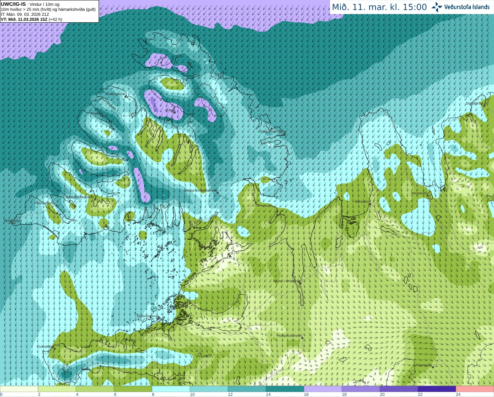Click the Gjögurflugvöllur station label
This screenshot has width=494, height=397.
(x=271, y=131)
